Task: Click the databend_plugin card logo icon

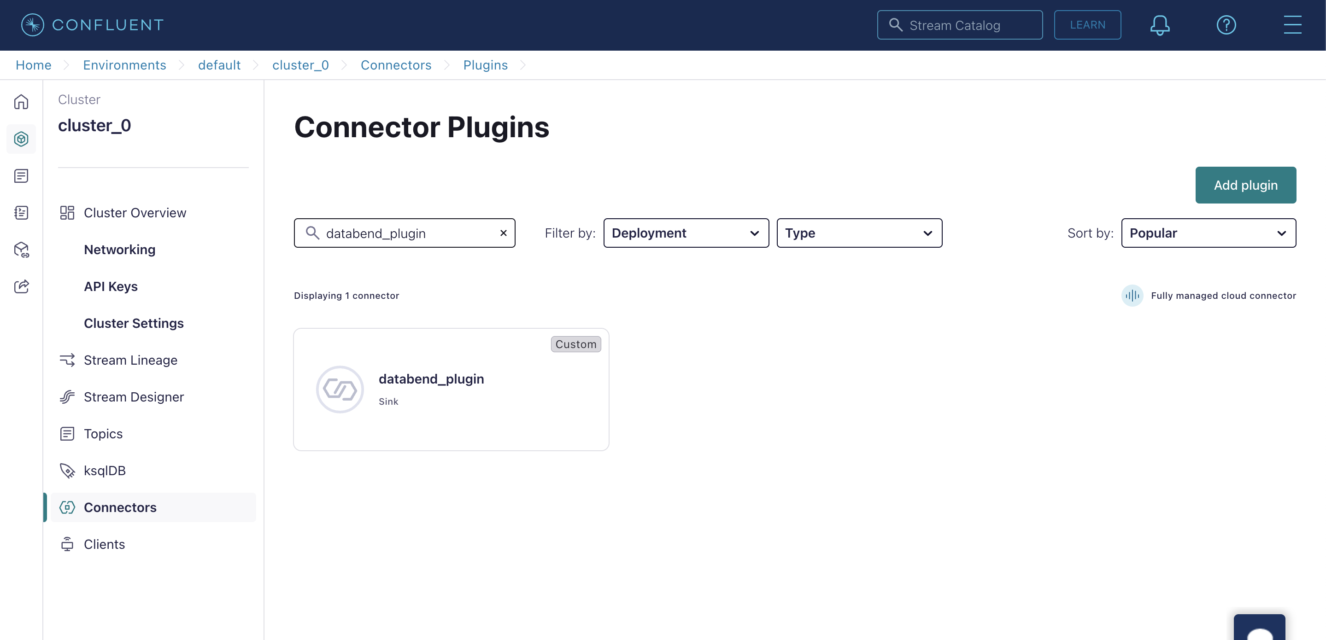Action: (340, 390)
